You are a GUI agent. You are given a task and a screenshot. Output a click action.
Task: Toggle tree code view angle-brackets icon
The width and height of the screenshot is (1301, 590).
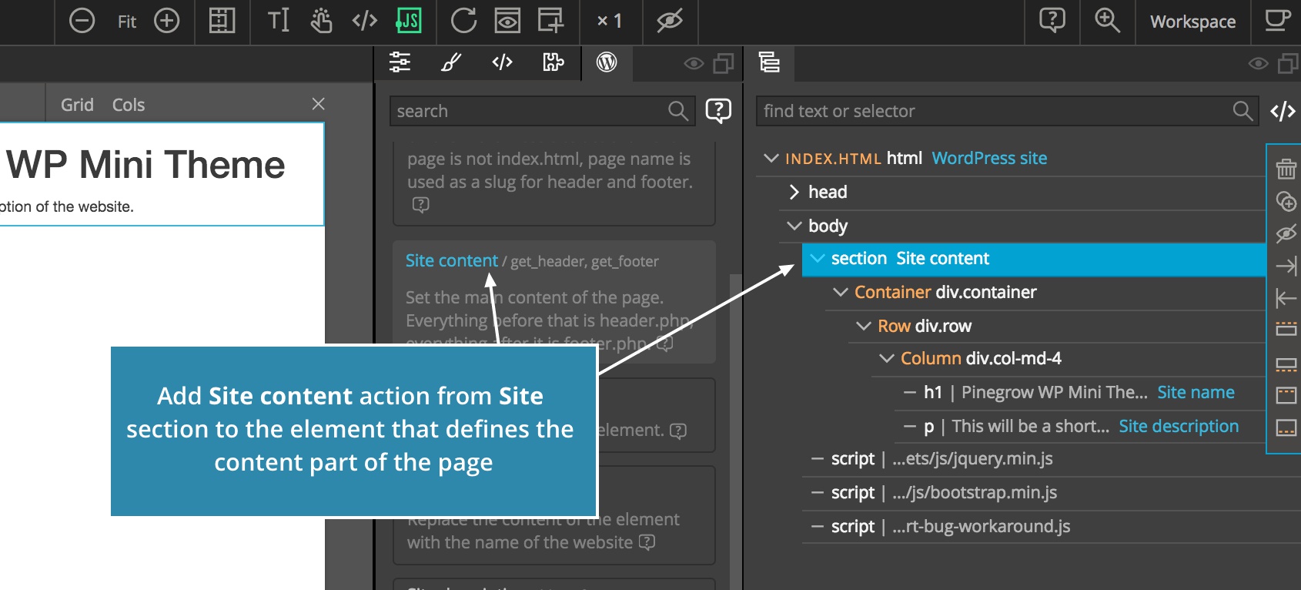click(x=1283, y=112)
